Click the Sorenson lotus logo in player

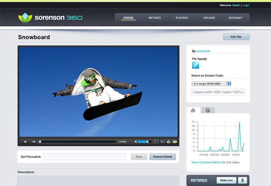(175, 141)
